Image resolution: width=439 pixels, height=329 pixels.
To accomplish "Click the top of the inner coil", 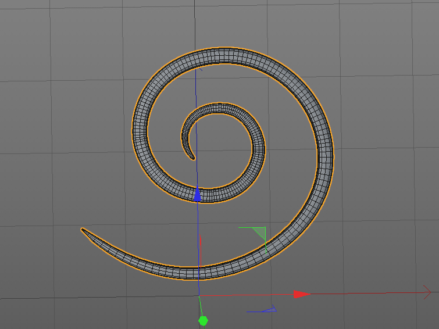I will (221, 108).
